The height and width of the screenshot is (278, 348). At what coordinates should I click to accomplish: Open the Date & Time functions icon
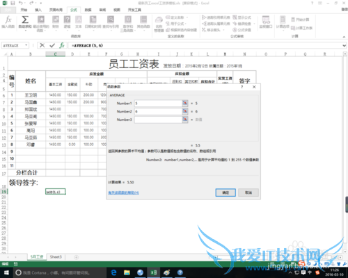[93, 22]
